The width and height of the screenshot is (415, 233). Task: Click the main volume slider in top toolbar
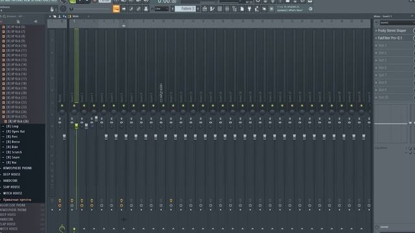91,9
